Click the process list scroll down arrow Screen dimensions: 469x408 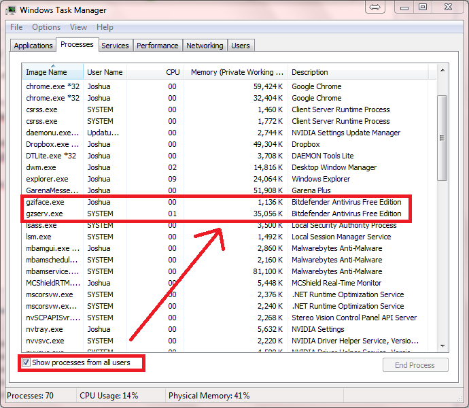point(442,345)
